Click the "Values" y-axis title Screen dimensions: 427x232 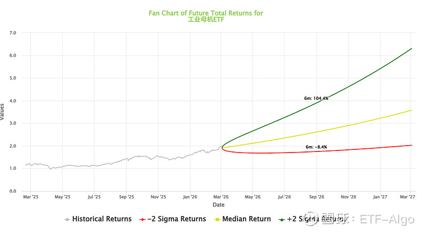[3, 112]
